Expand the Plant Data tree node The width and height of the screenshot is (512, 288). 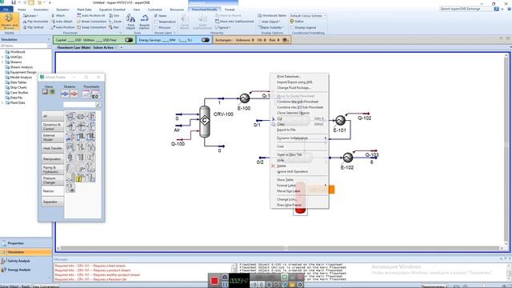(x=2, y=102)
